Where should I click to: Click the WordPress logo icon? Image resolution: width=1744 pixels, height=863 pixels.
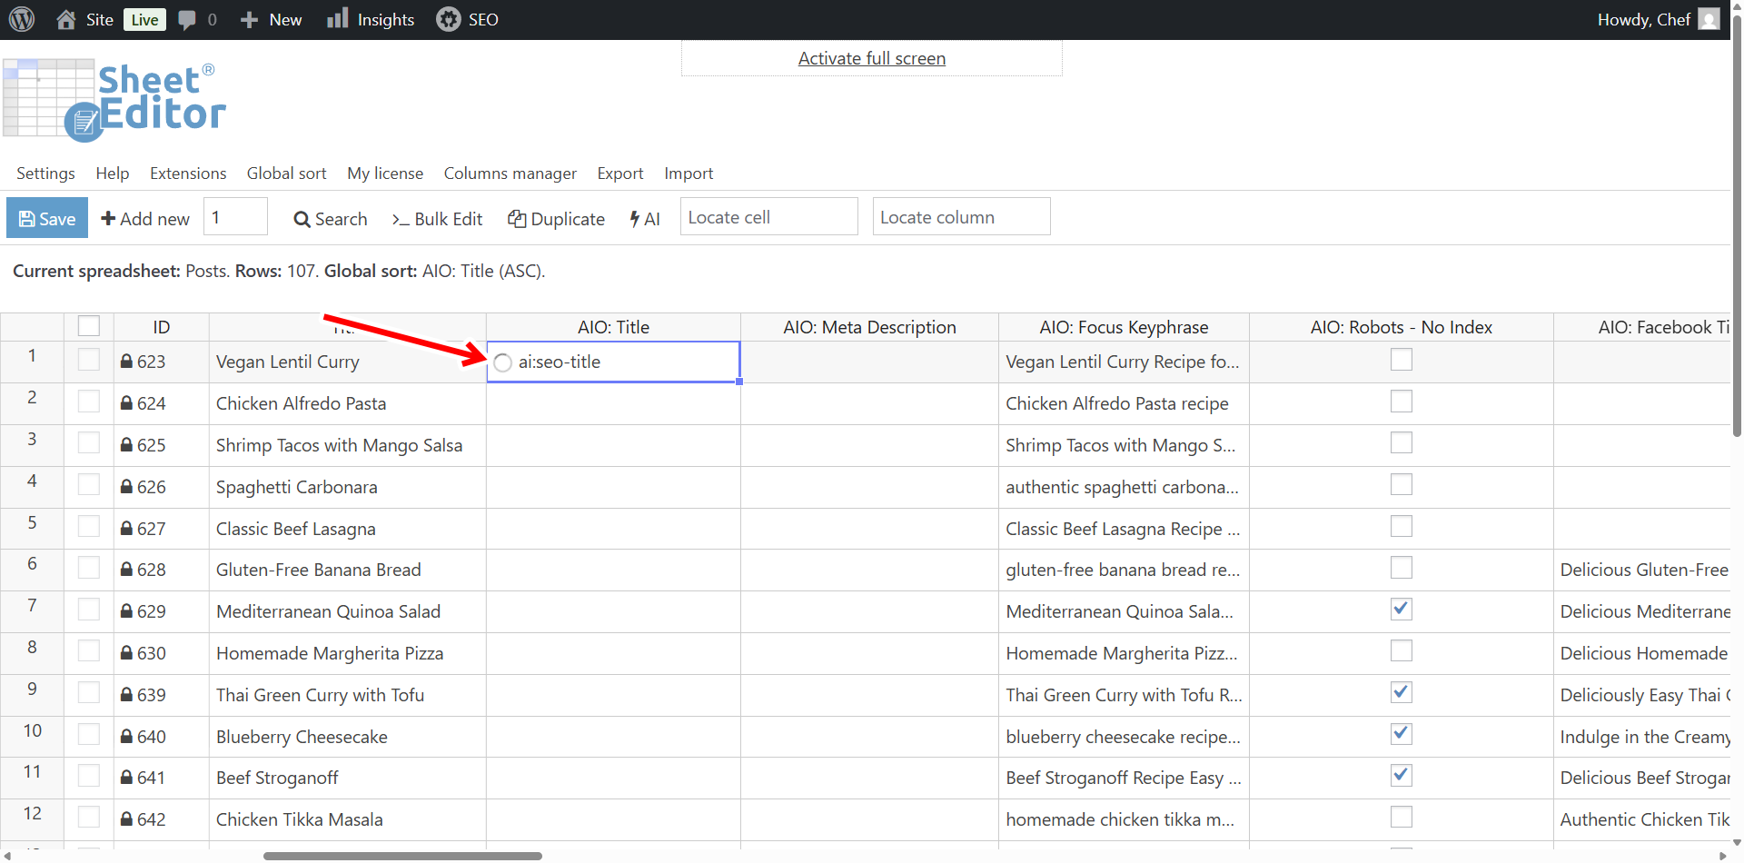pos(22,19)
